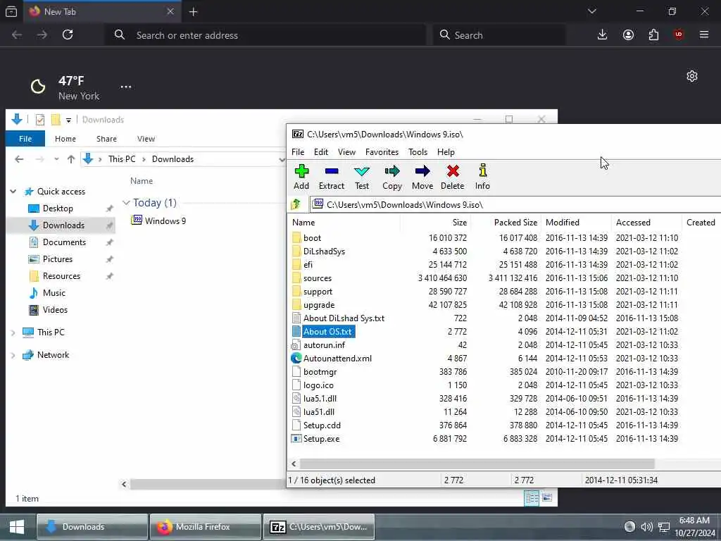Expand This PC in navigation pane
This screenshot has height=541, width=721.
13,332
